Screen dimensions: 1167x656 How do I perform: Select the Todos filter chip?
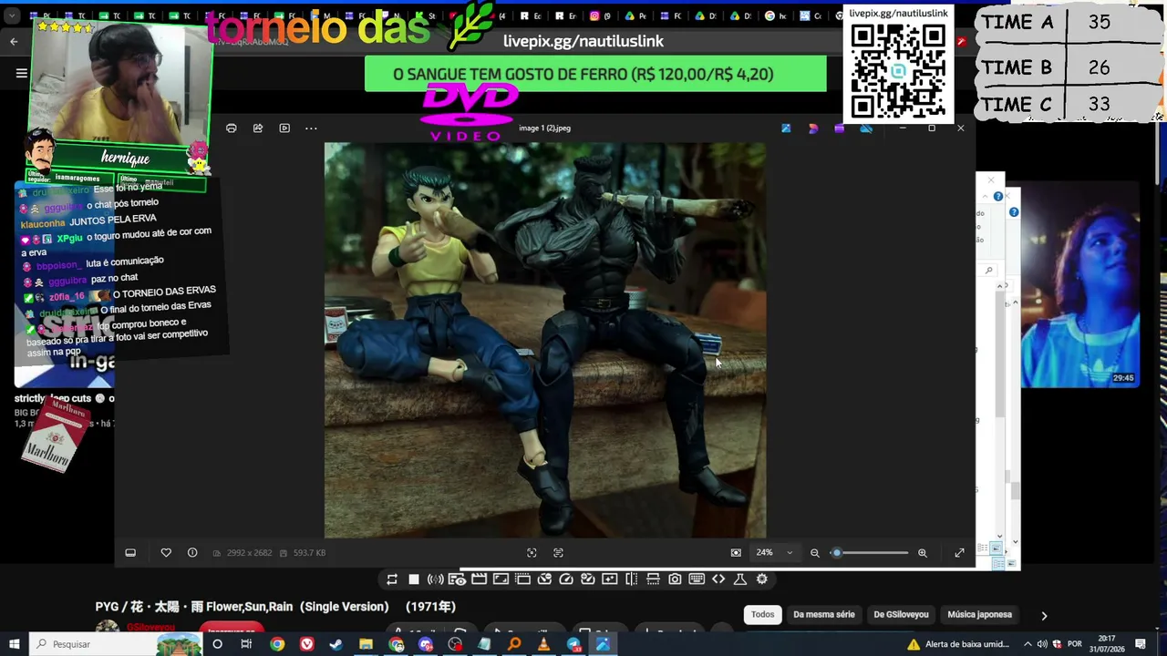pos(763,615)
